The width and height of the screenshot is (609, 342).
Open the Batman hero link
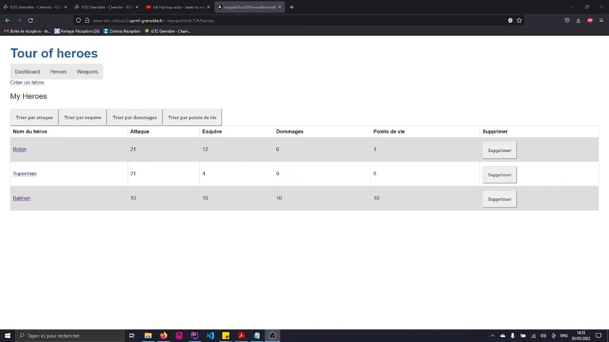point(22,198)
